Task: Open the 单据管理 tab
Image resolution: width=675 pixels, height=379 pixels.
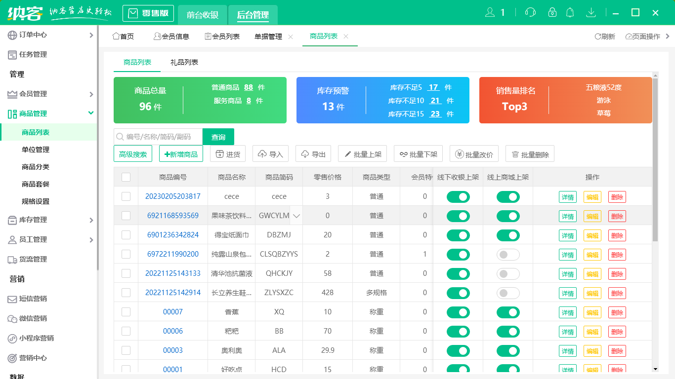Action: pos(267,36)
